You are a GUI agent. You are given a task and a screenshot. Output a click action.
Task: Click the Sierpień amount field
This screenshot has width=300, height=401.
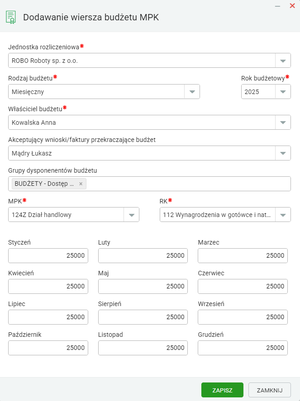pos(143,317)
